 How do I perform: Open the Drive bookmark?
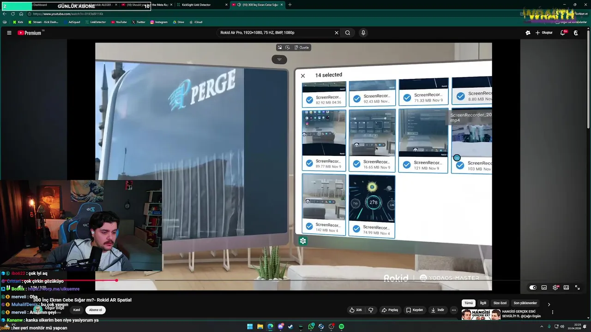(178, 22)
